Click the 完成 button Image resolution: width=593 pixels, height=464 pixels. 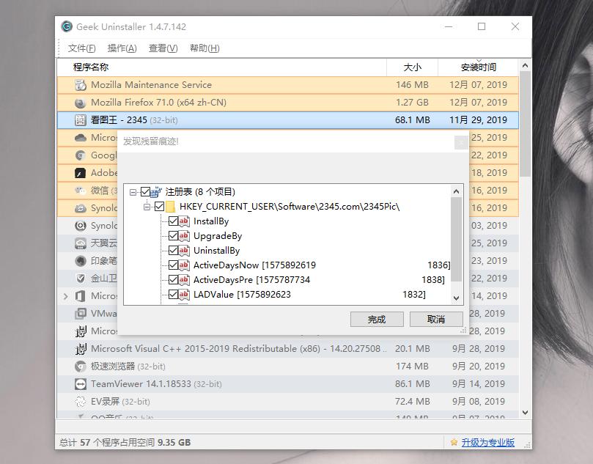click(x=377, y=320)
